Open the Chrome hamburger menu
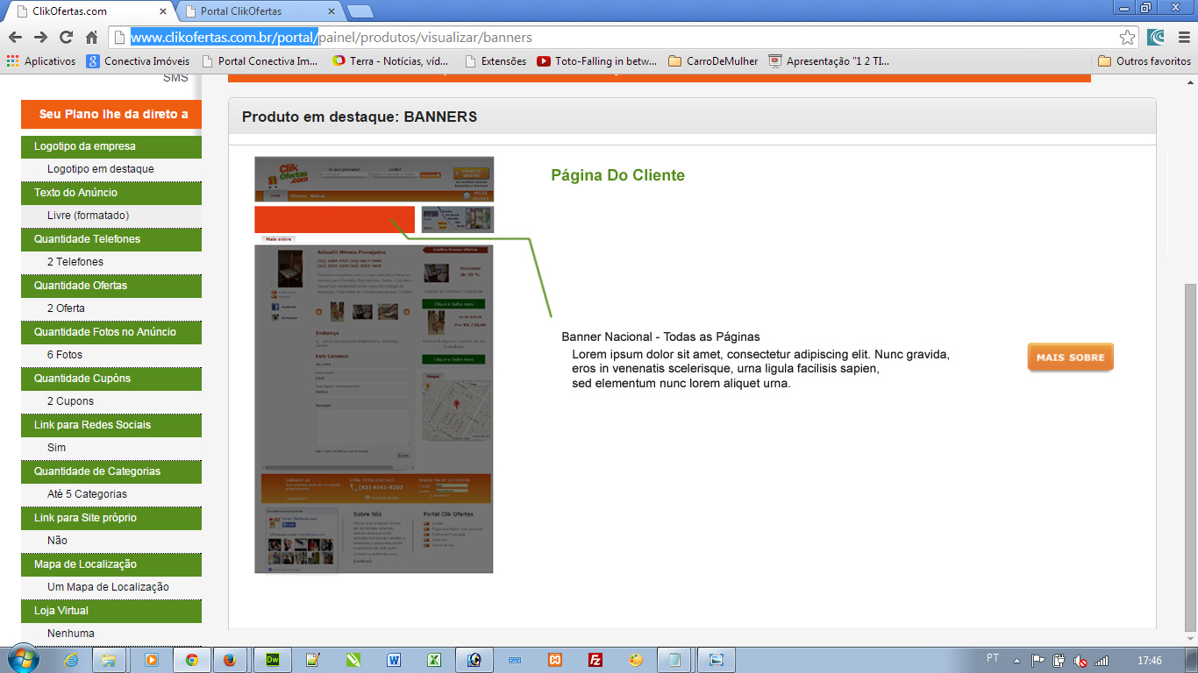Viewport: 1198px width, 673px height. (x=1183, y=38)
